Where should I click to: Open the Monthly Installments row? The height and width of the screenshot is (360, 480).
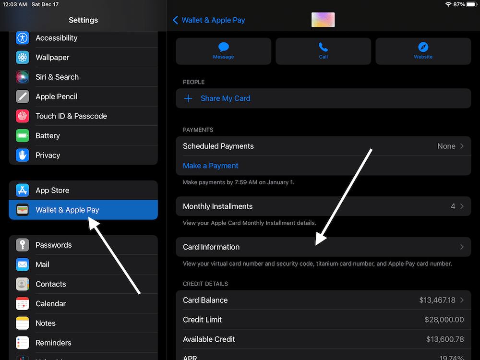[x=323, y=206]
